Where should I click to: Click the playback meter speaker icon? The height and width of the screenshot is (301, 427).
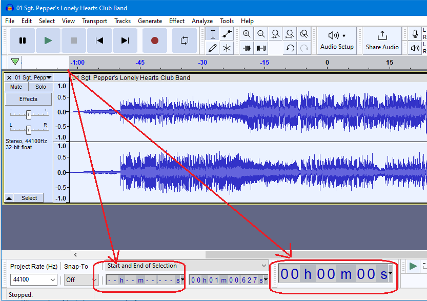point(415,48)
